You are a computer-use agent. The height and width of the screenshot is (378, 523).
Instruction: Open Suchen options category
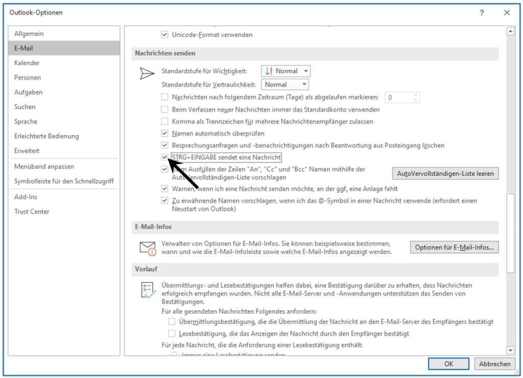(x=64, y=107)
